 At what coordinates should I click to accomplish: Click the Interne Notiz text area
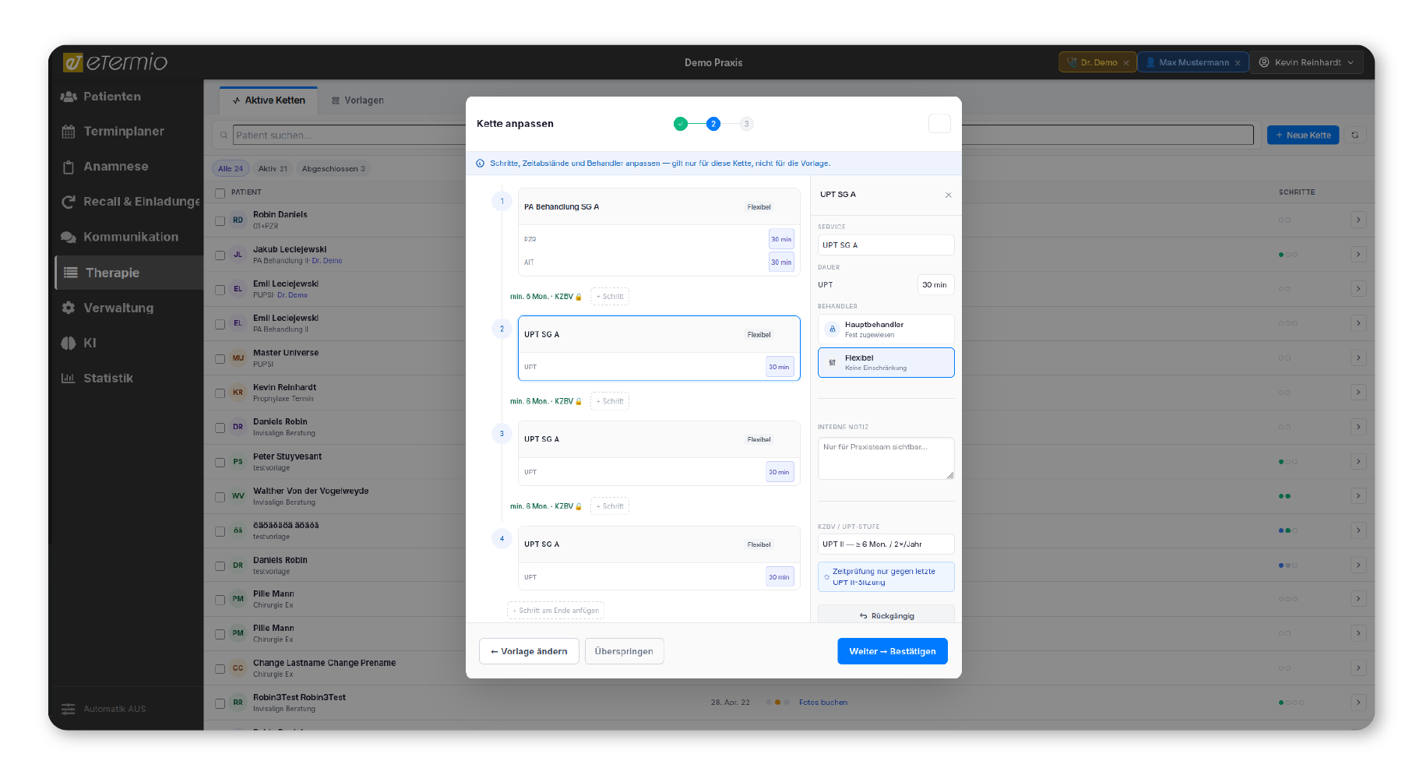click(886, 459)
